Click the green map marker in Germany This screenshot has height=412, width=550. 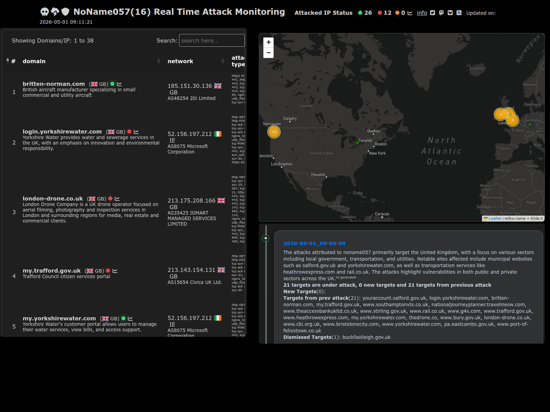pos(530,125)
